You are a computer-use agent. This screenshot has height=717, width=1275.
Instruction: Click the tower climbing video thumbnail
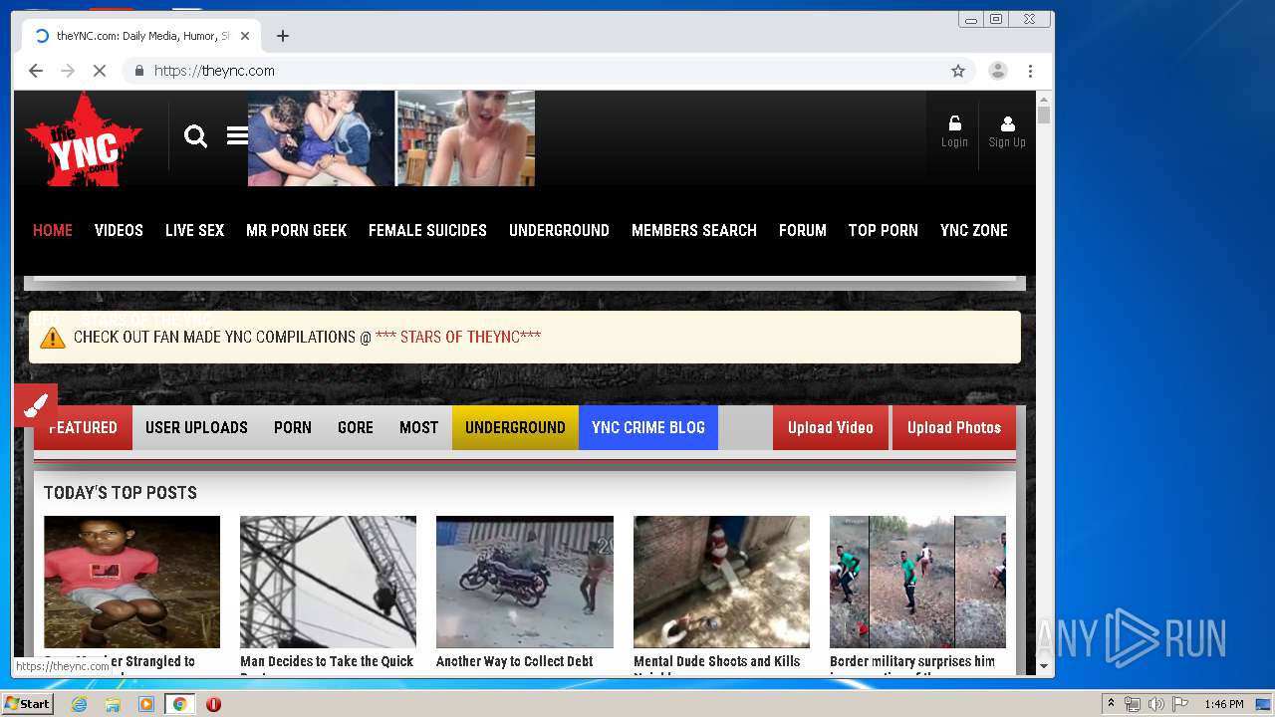pos(328,582)
